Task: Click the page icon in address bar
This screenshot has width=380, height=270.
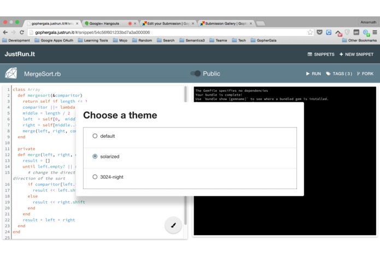Action: [x=31, y=32]
